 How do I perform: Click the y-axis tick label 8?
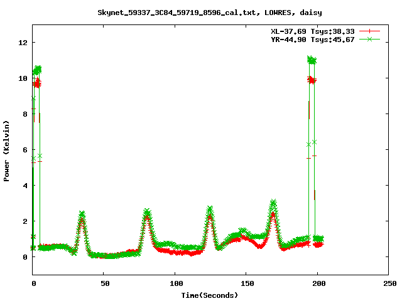pos(25,114)
